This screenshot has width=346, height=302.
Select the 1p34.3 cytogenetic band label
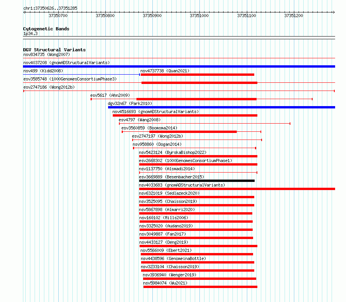pos(30,33)
